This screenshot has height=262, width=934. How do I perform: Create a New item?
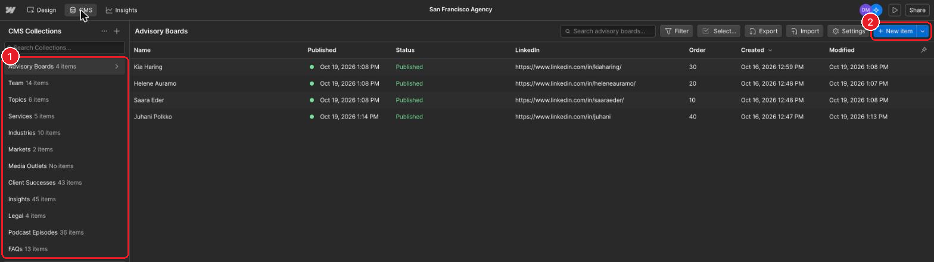click(x=895, y=31)
